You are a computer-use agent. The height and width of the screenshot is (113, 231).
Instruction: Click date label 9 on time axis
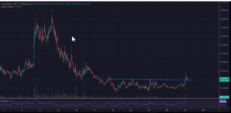point(22,110)
